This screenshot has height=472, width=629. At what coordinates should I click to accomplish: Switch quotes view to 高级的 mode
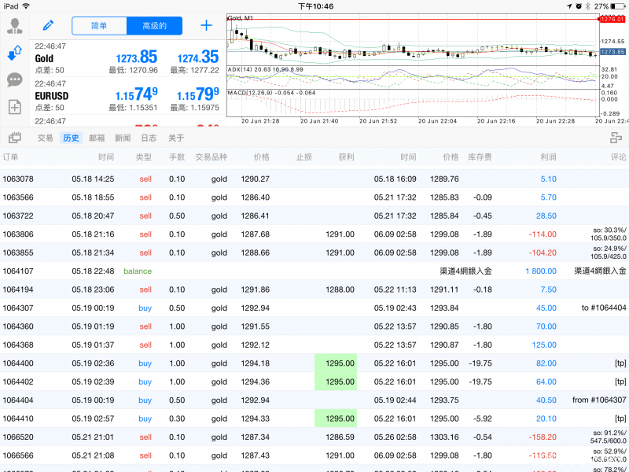pos(154,26)
